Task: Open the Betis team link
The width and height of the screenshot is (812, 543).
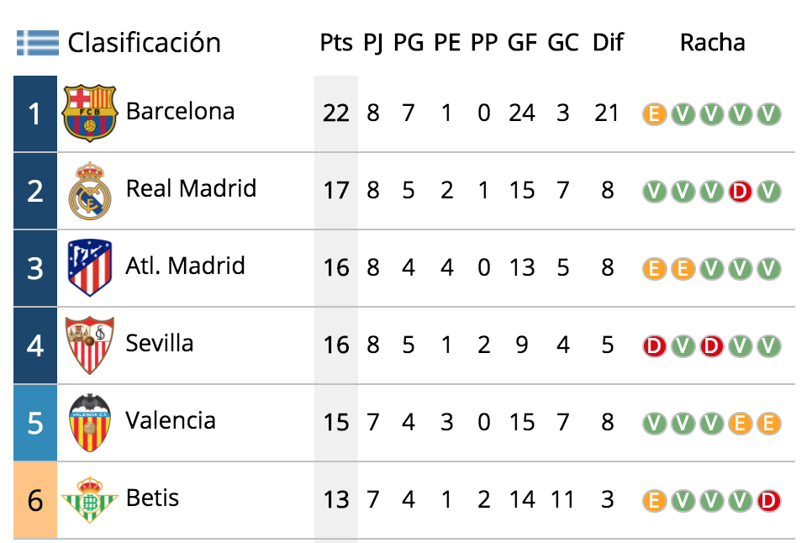Action: pos(152,498)
